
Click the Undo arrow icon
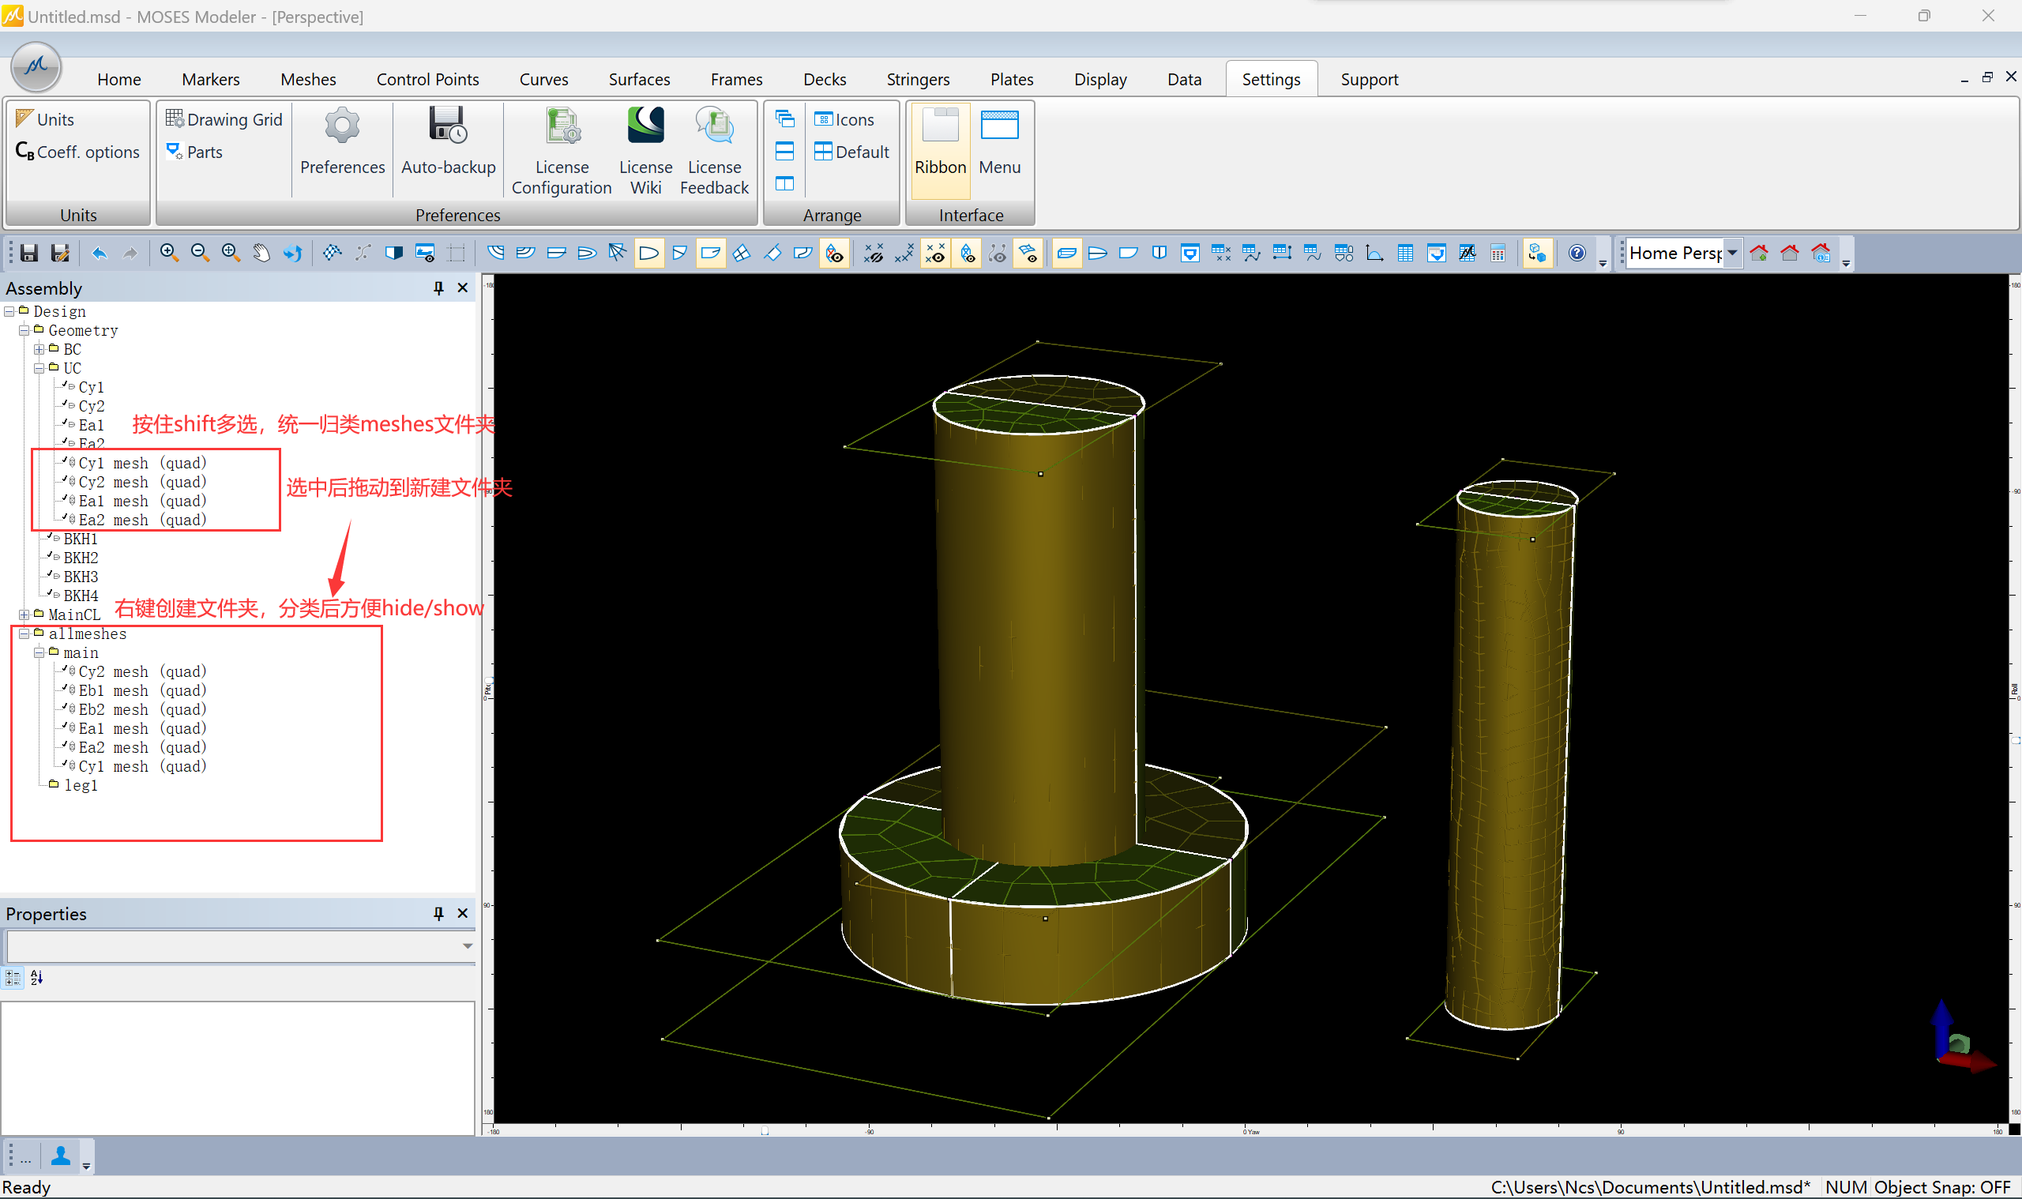point(100,253)
